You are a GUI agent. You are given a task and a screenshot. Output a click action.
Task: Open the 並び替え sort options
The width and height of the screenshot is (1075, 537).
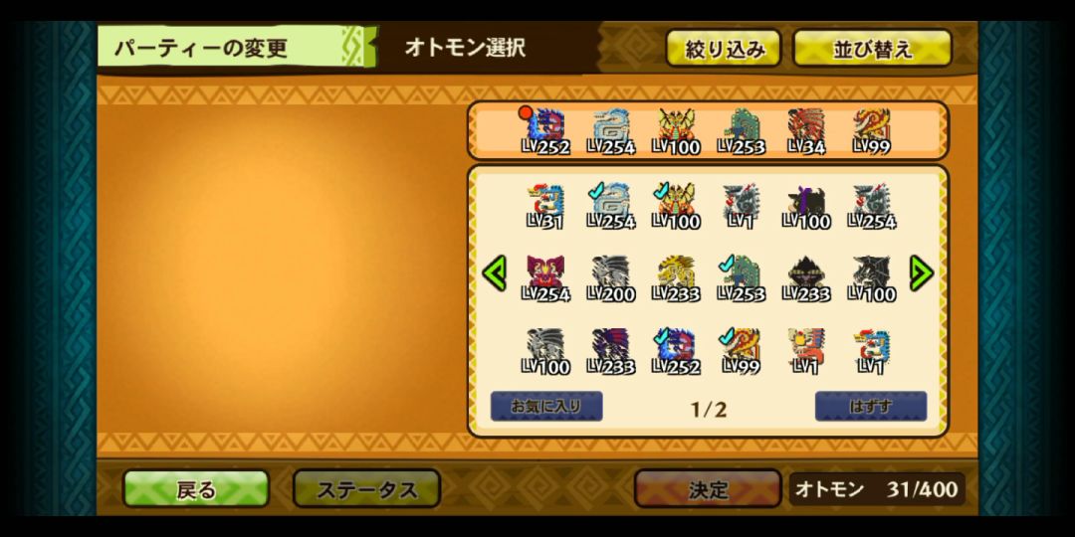click(x=872, y=48)
